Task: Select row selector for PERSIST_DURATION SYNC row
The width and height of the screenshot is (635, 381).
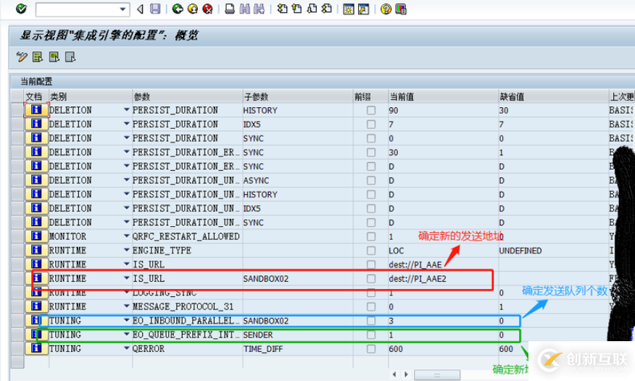Action: coord(17,138)
